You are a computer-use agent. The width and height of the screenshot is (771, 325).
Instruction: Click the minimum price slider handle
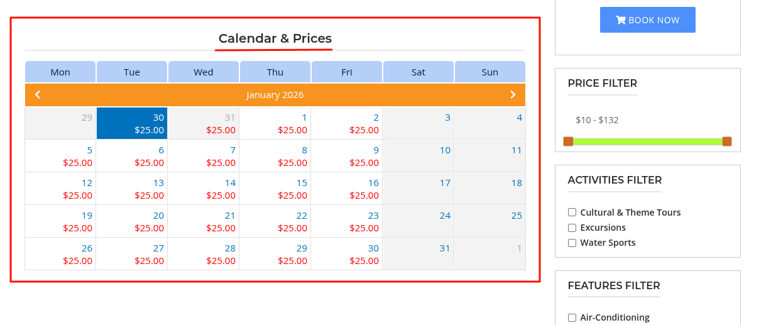click(568, 141)
